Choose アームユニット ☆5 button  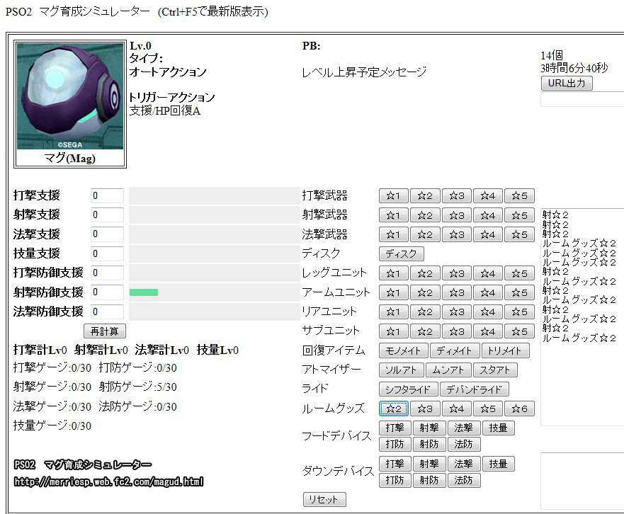click(x=519, y=292)
